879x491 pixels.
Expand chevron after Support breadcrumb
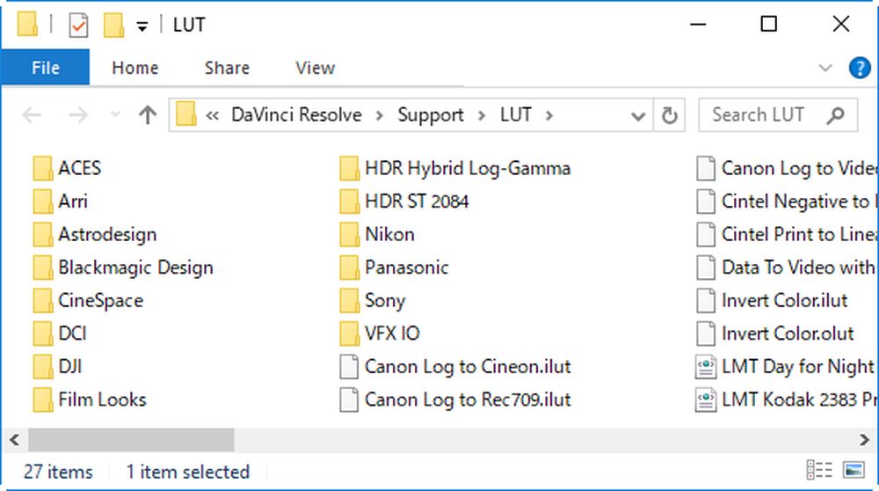[x=482, y=115]
